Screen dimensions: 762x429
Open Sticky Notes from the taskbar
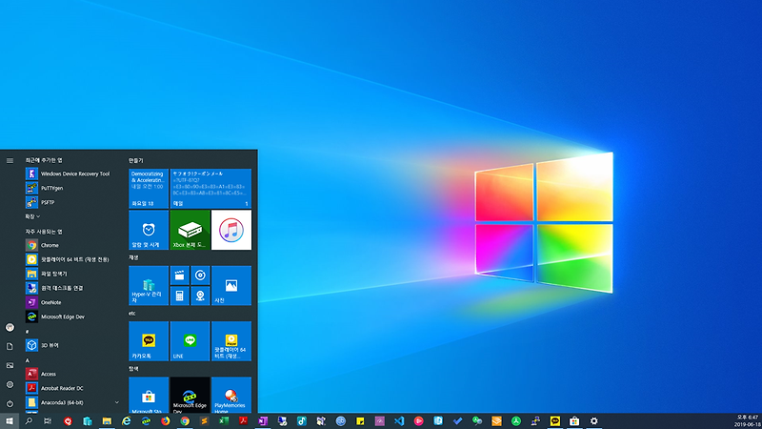(x=360, y=421)
